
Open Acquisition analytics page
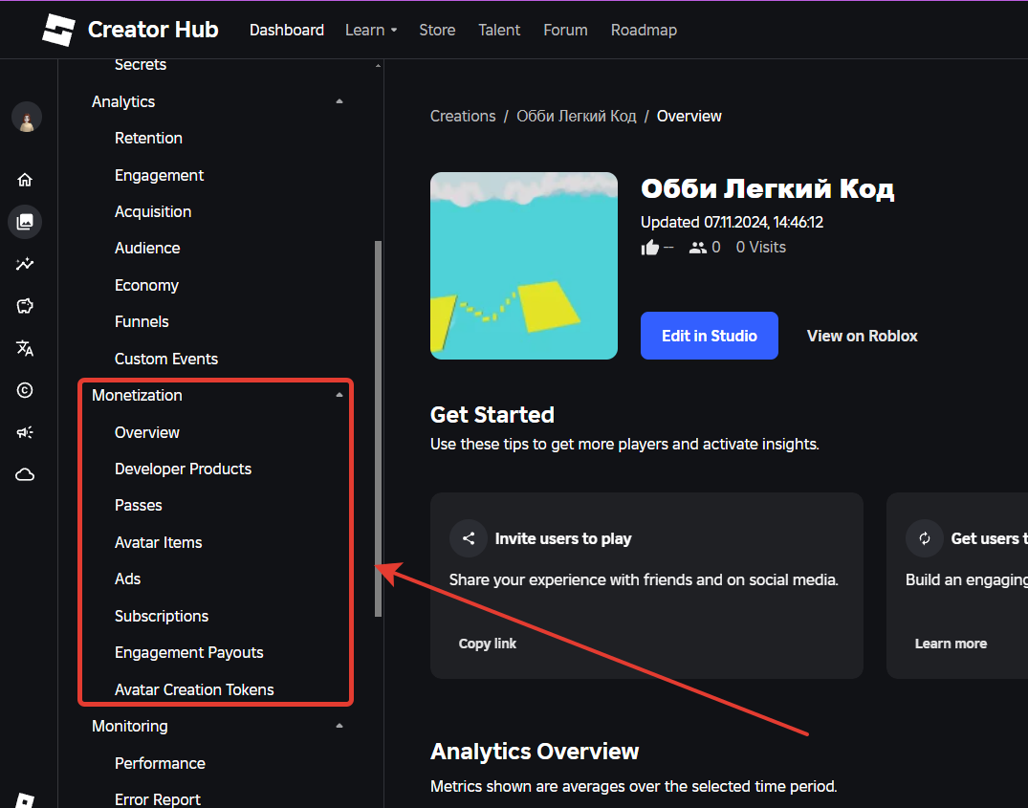(x=153, y=211)
